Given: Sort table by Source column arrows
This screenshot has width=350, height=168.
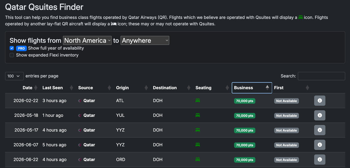Looking at the screenshot, I should pyautogui.click(x=109, y=88).
